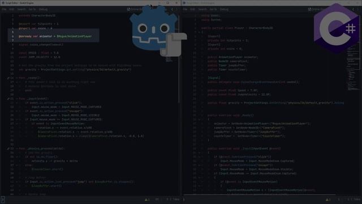Click warning indicator in right editor status bar
The width and height of the screenshot is (362, 204).
pos(328,199)
